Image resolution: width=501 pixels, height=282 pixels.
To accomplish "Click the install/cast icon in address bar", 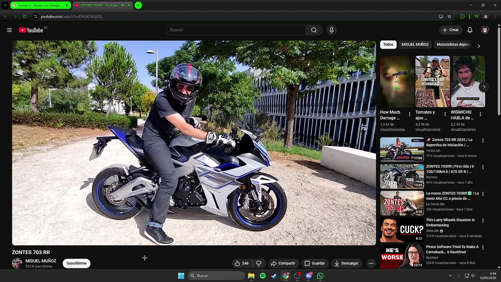I will pos(441,16).
